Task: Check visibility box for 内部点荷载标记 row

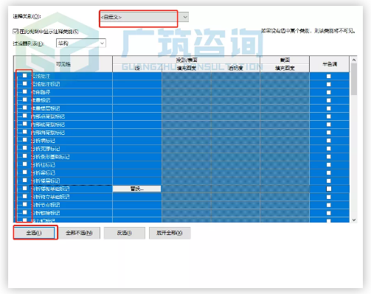Action: [x=24, y=116]
